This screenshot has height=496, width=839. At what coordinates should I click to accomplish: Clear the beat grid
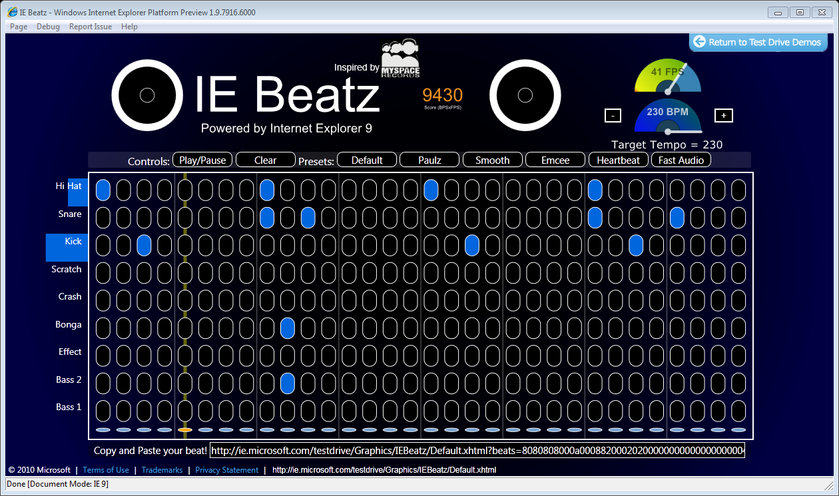click(265, 160)
